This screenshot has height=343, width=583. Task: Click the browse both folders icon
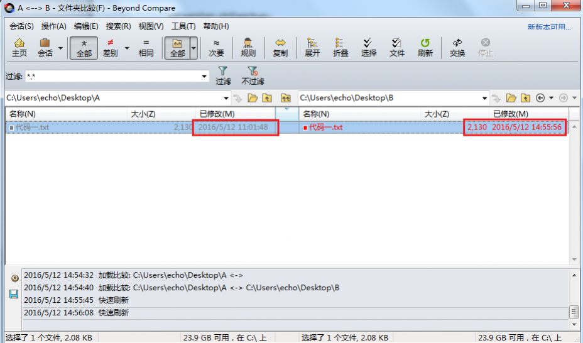pyautogui.click(x=285, y=98)
